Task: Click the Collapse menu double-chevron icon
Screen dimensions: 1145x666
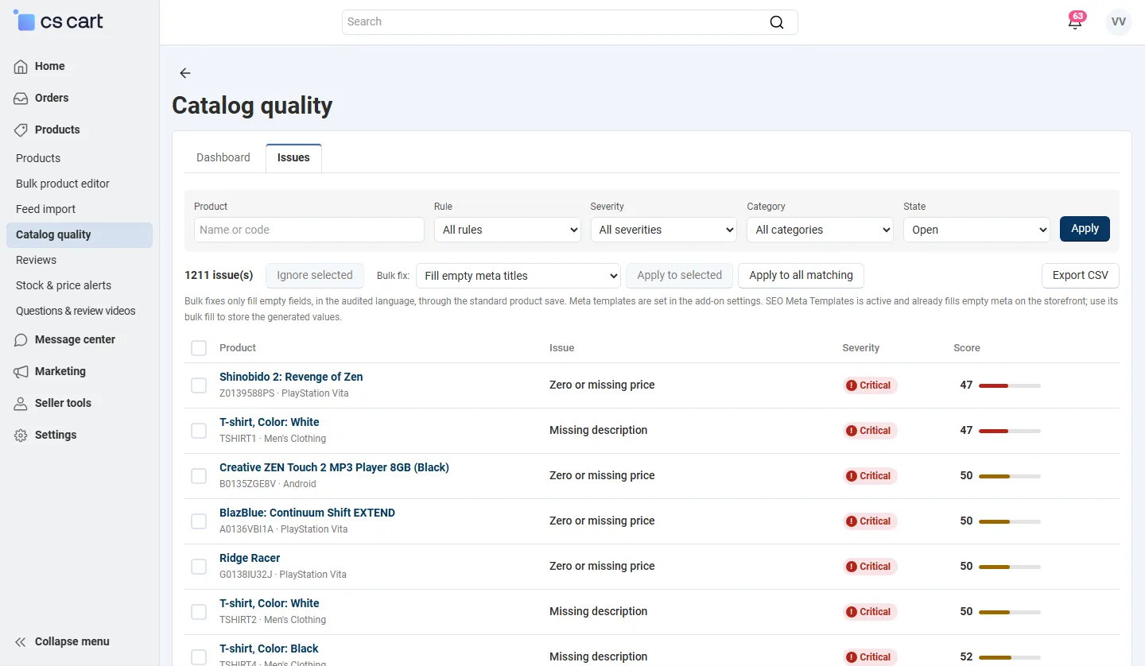Action: click(21, 642)
